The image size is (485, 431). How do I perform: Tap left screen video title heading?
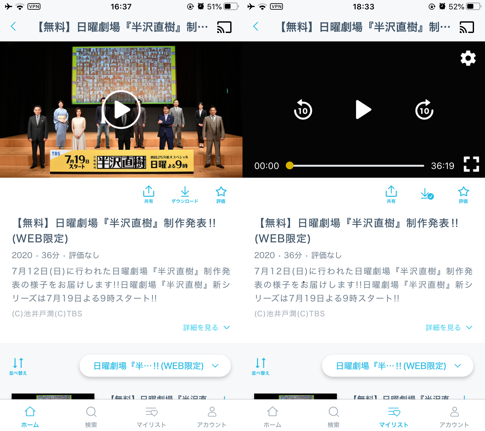114,231
